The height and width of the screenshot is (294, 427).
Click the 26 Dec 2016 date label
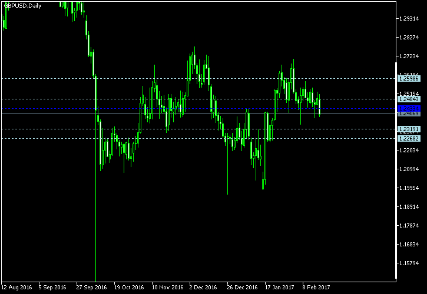[x=242, y=287]
